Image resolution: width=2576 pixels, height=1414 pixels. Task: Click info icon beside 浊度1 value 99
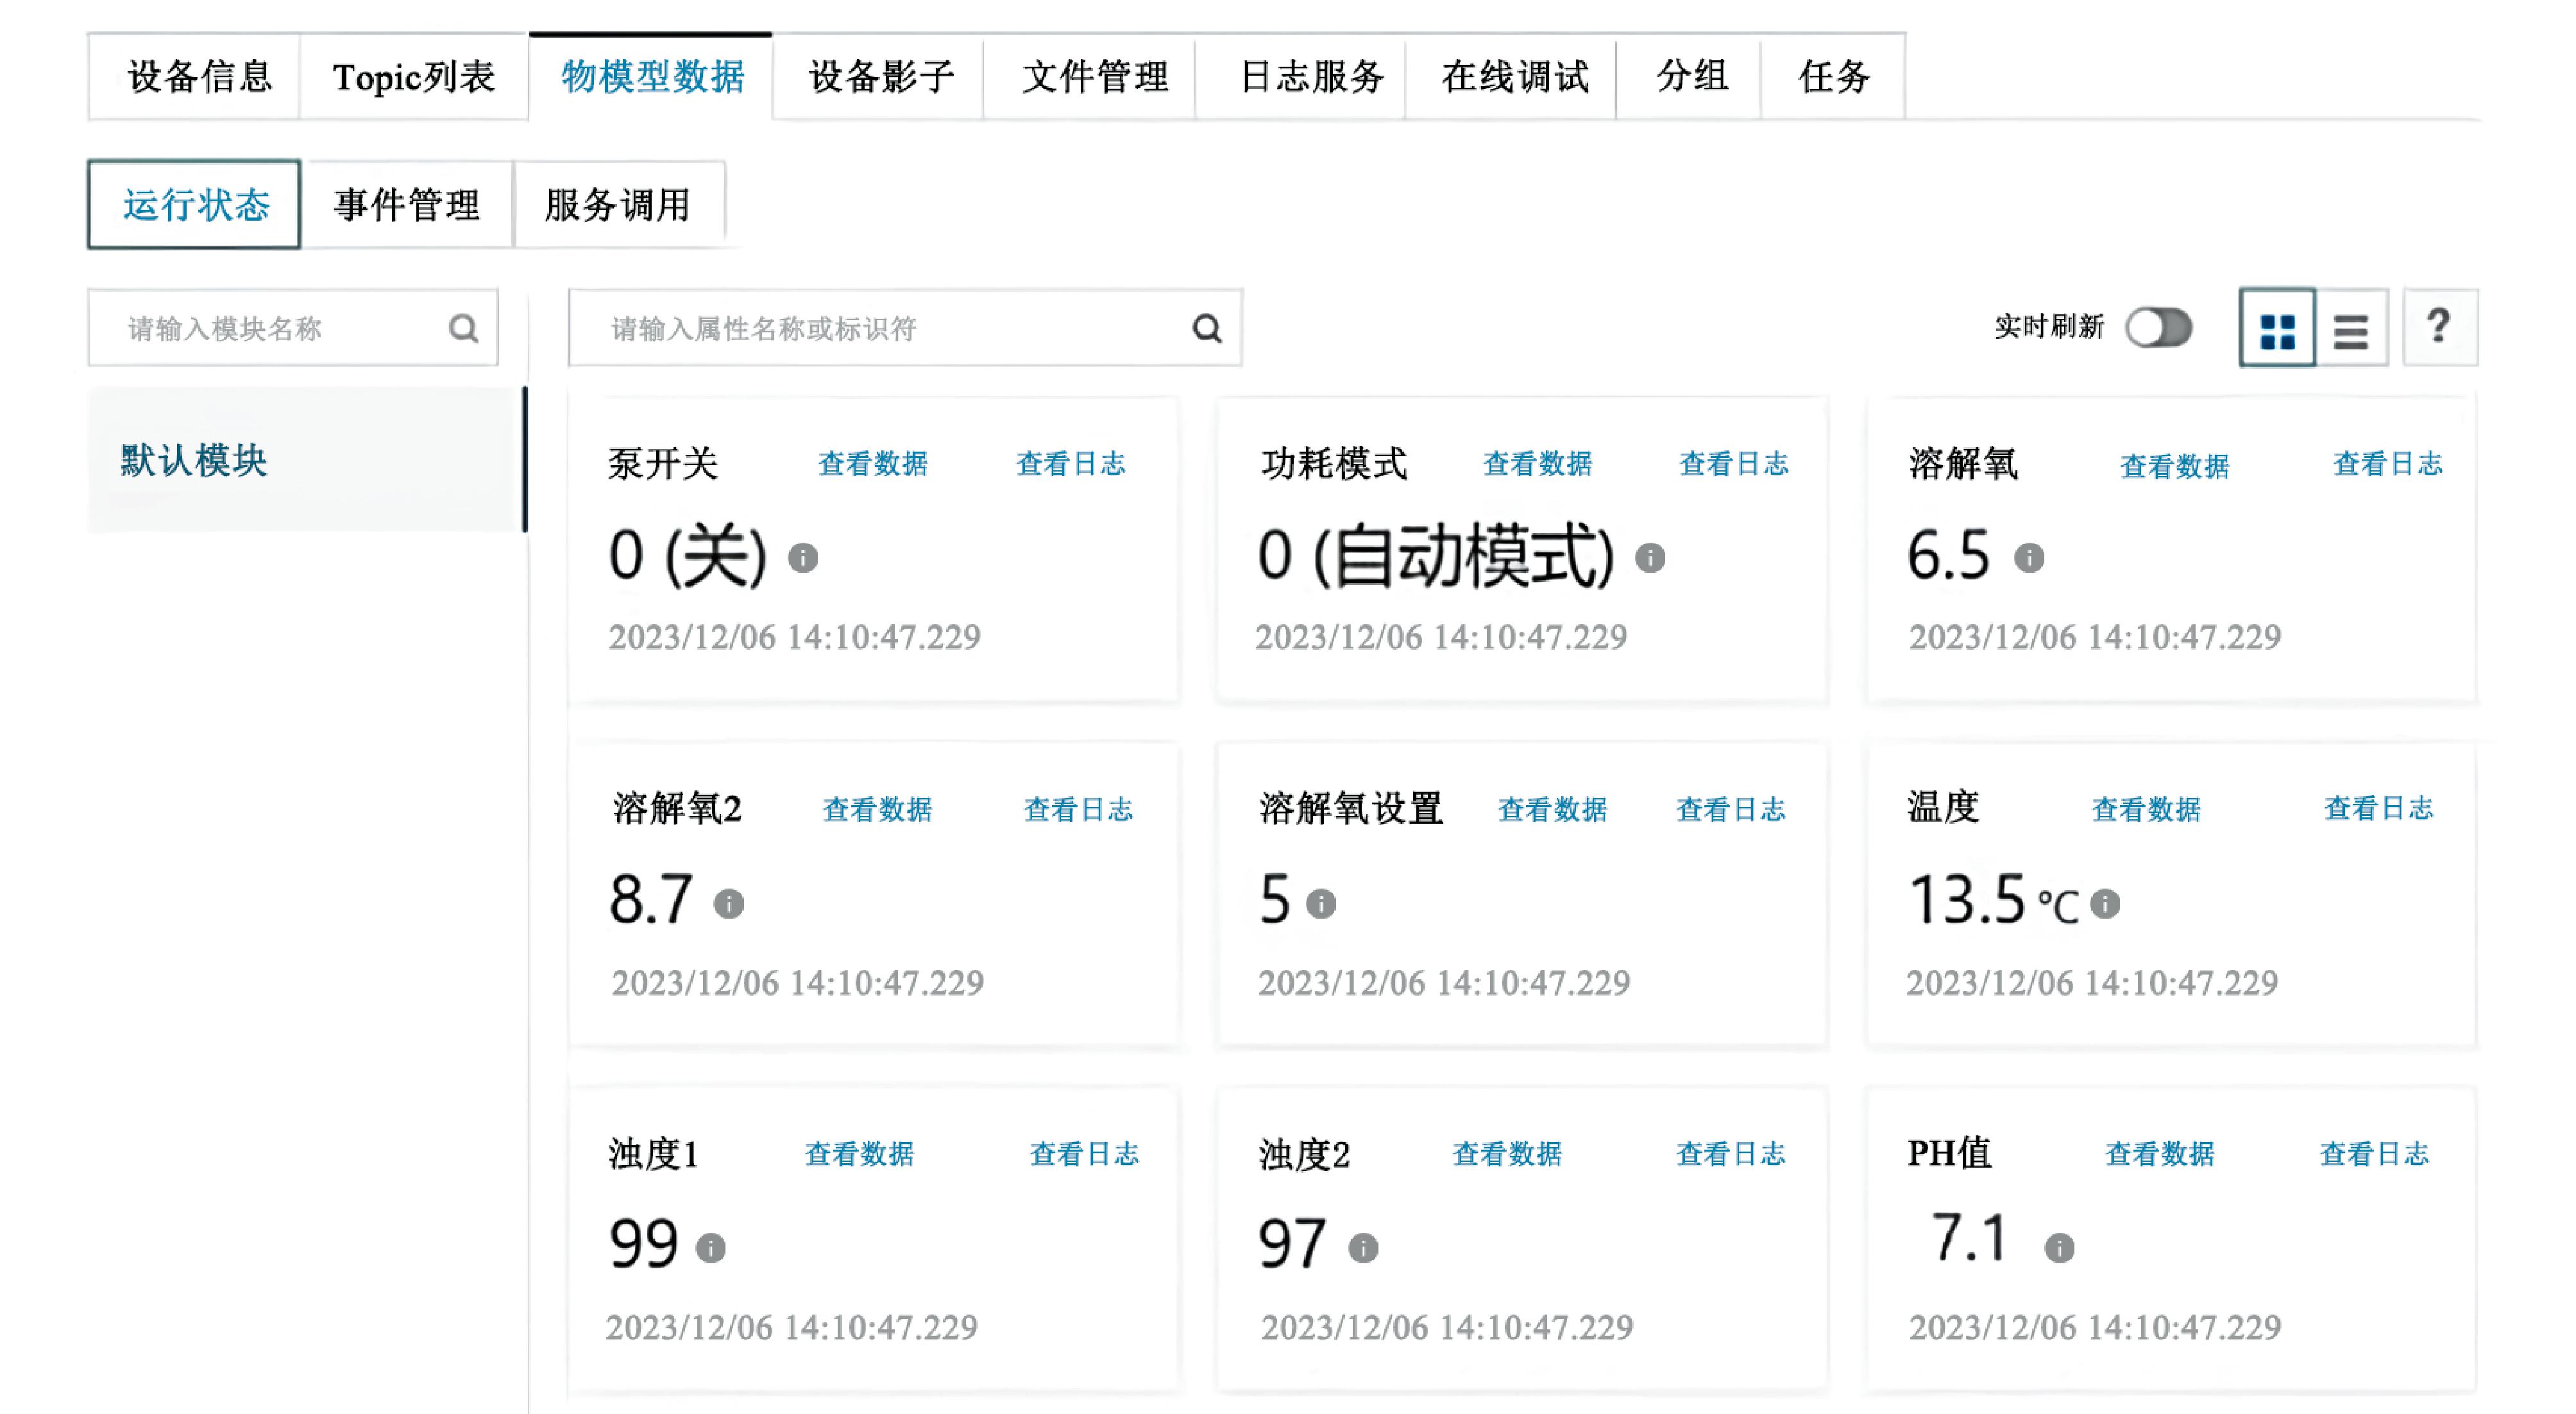tap(710, 1248)
